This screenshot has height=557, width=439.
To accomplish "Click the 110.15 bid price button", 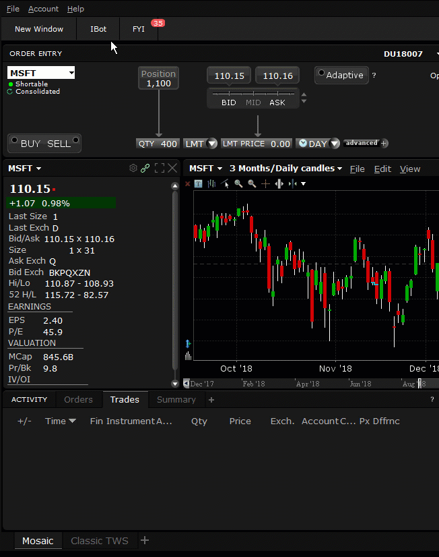I will [x=229, y=76].
